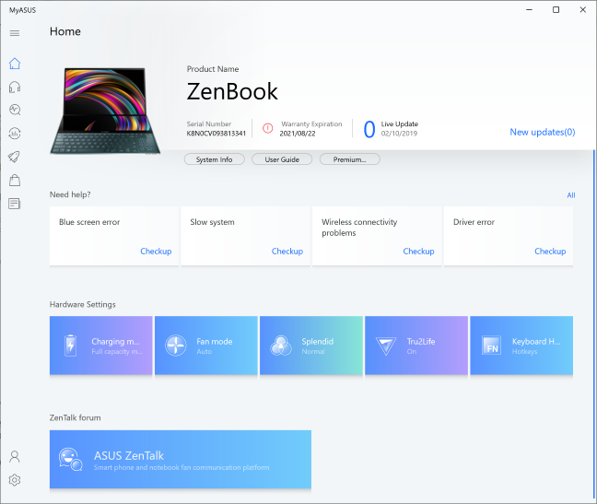Viewport: 597px width, 504px height.
Task: Open user account icon in sidebar
Action: pyautogui.click(x=15, y=456)
